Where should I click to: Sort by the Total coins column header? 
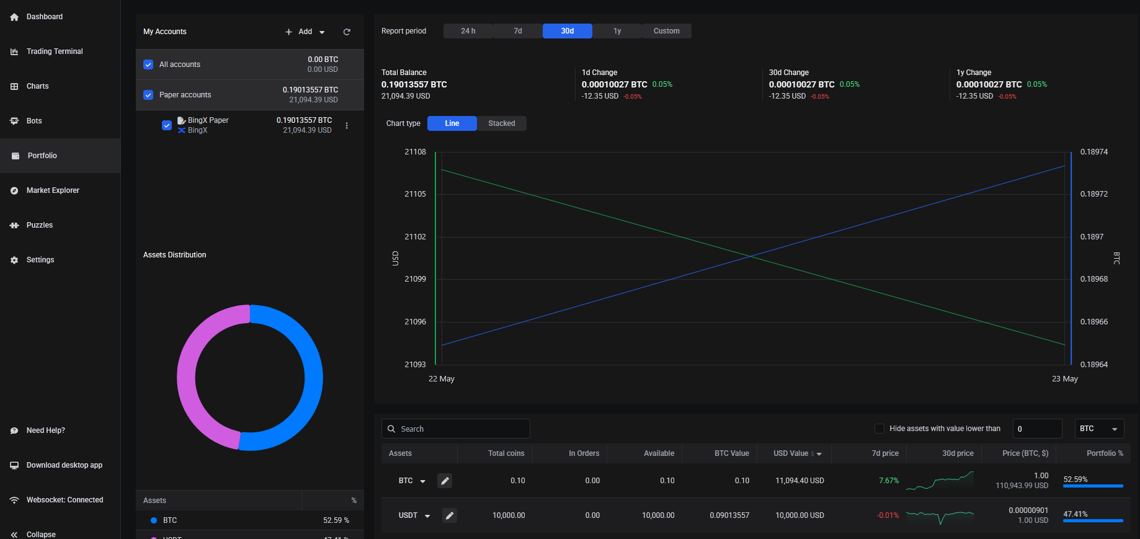click(x=506, y=453)
